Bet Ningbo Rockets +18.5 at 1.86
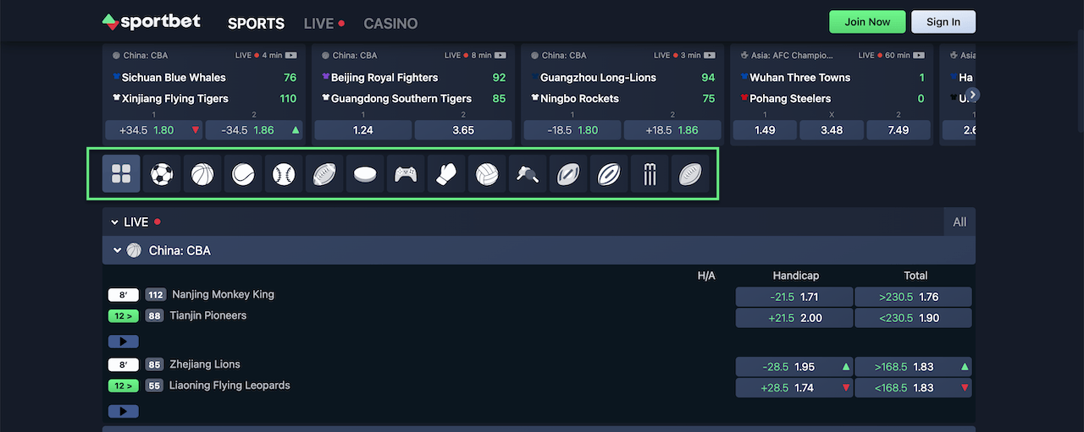 coord(672,130)
